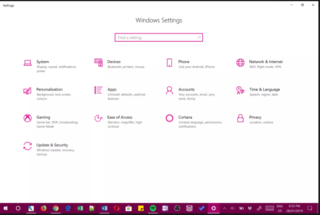The width and height of the screenshot is (320, 215).
Task: Launch OneNote from the taskbar
Action: [165, 208]
